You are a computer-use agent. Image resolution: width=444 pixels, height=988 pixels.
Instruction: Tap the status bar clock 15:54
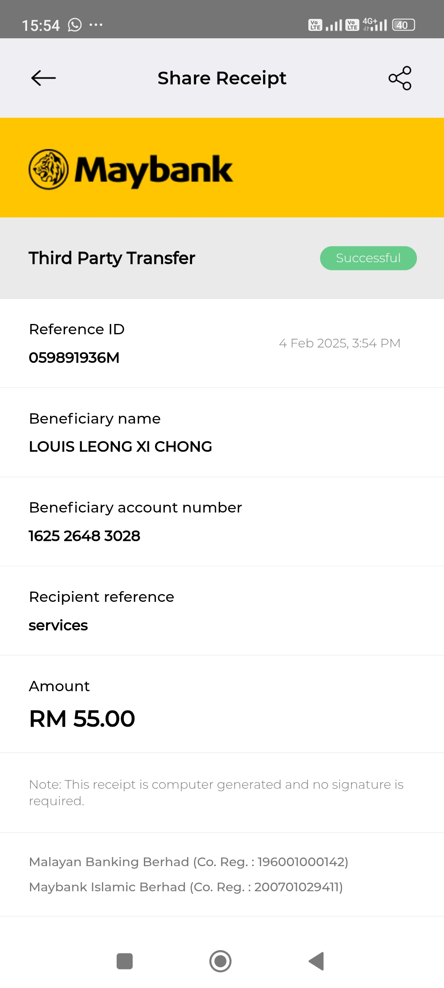click(41, 26)
